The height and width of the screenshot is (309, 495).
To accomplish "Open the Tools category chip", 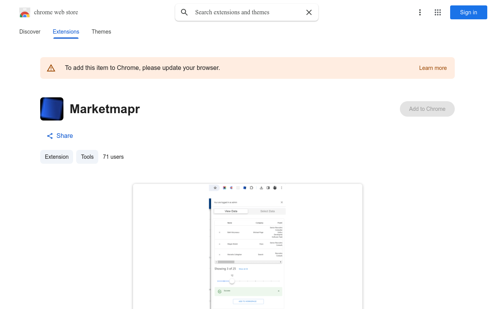I will point(87,157).
